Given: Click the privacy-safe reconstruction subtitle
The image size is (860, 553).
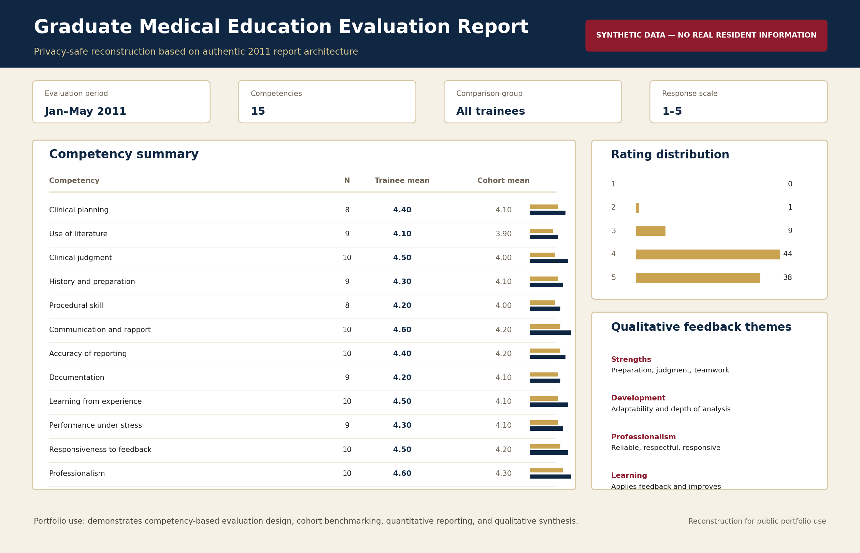Looking at the screenshot, I should [x=196, y=52].
